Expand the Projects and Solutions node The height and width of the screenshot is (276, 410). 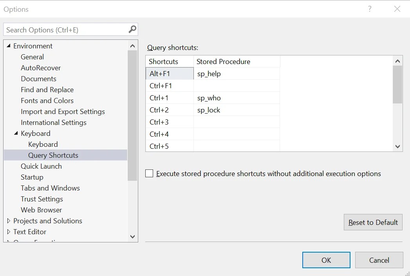(9, 221)
